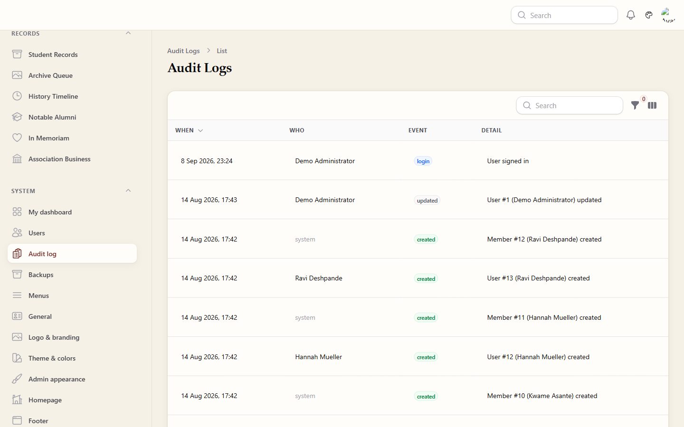Select the '14 Aug 2026, 17:43' cell
The width and height of the screenshot is (684, 427).
click(209, 200)
